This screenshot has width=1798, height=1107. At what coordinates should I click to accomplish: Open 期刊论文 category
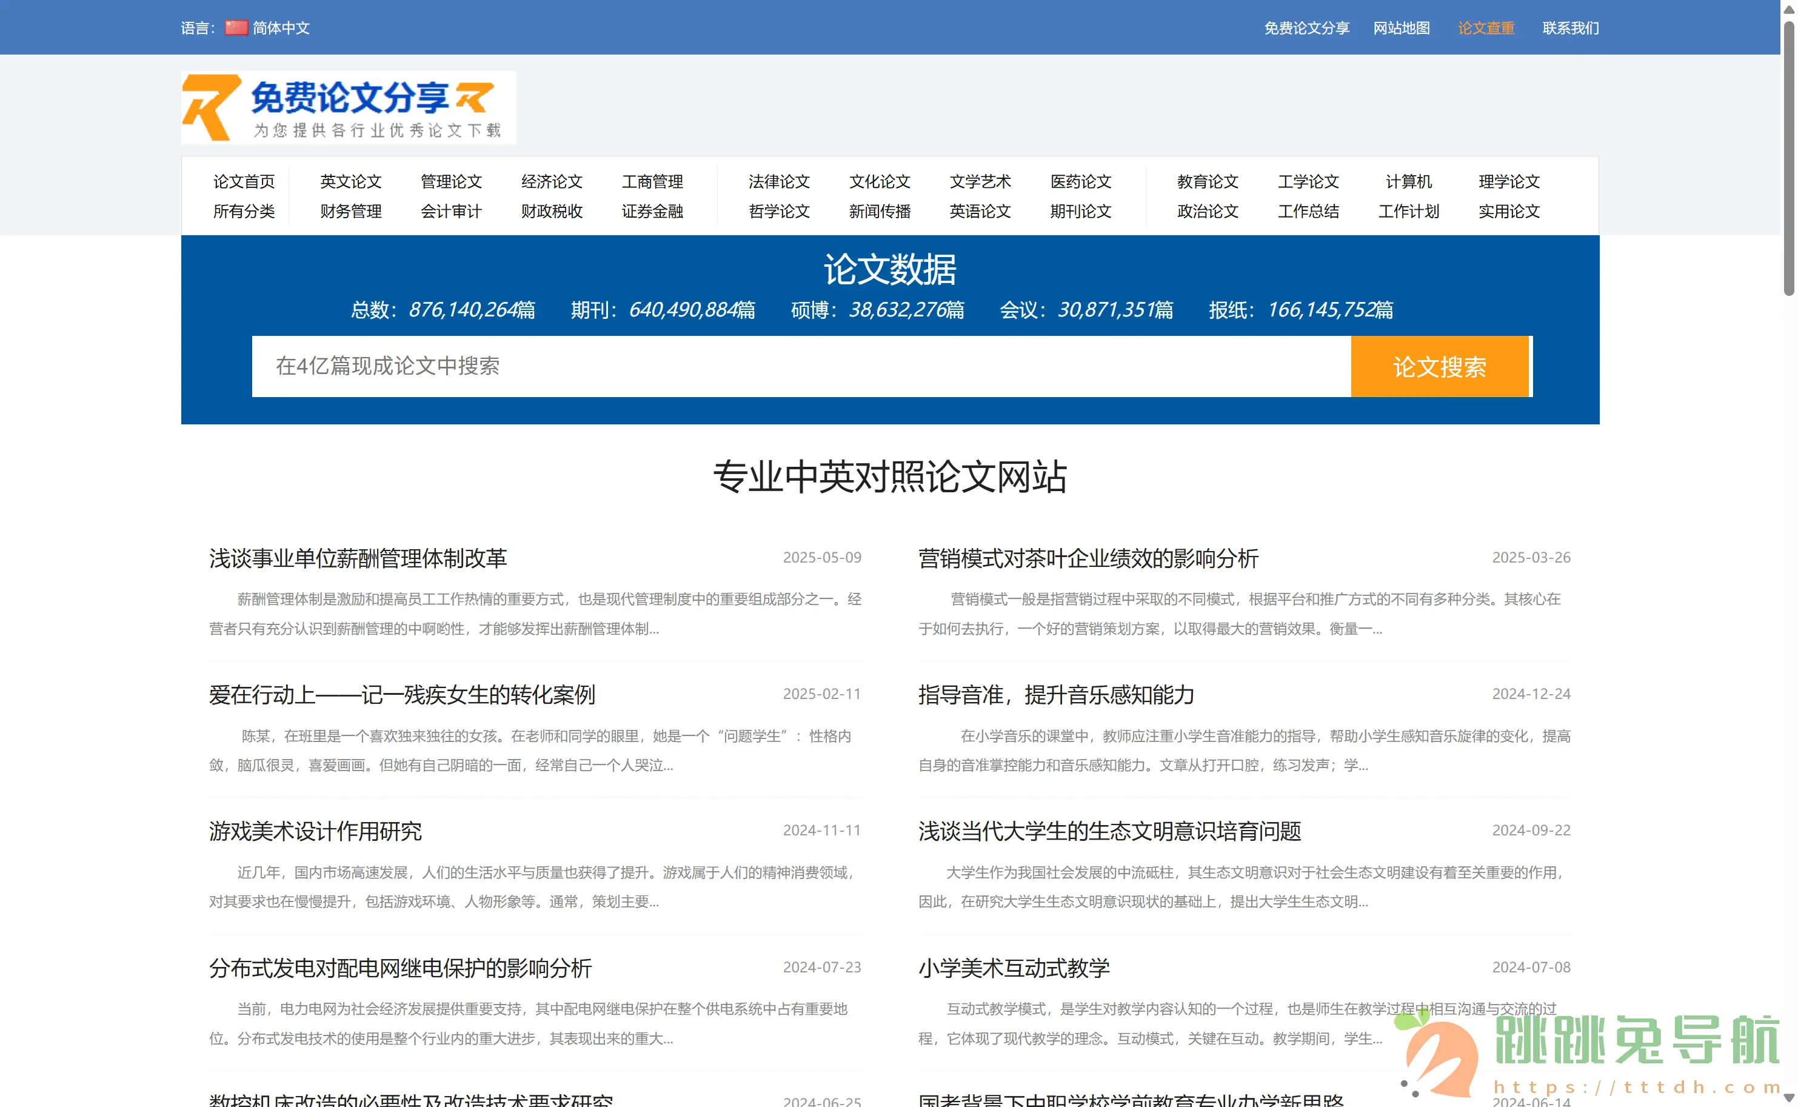(x=1080, y=211)
